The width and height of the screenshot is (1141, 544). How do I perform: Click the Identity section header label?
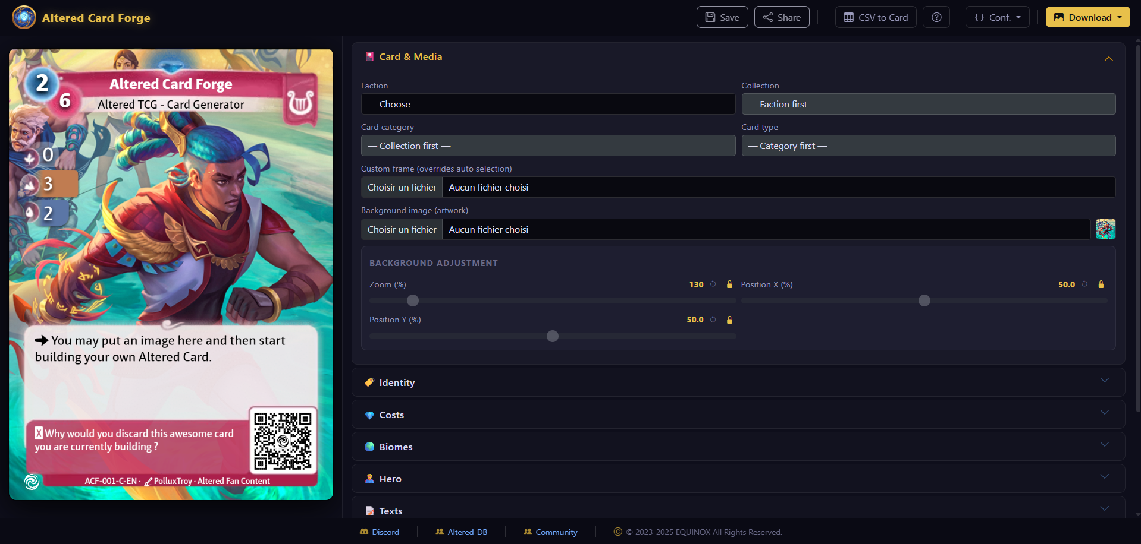point(397,382)
